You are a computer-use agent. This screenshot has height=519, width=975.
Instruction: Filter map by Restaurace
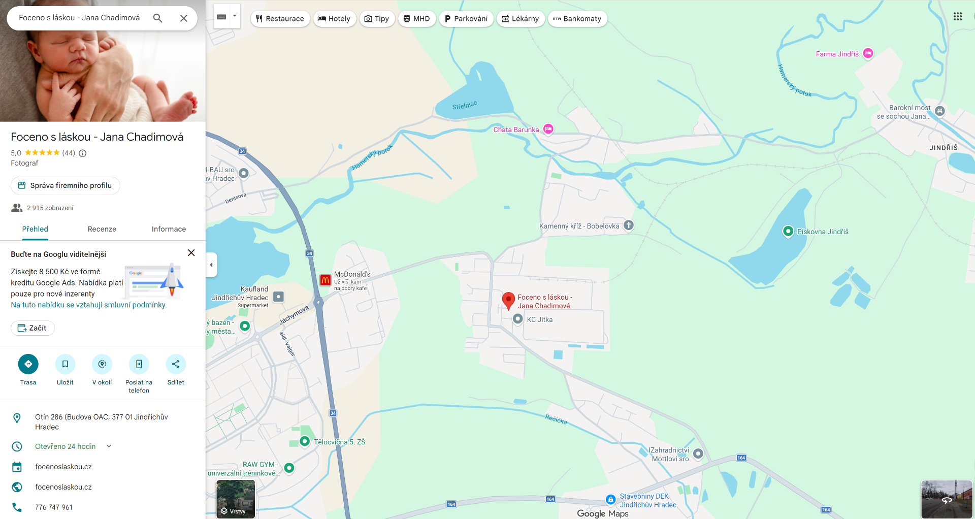click(x=280, y=19)
